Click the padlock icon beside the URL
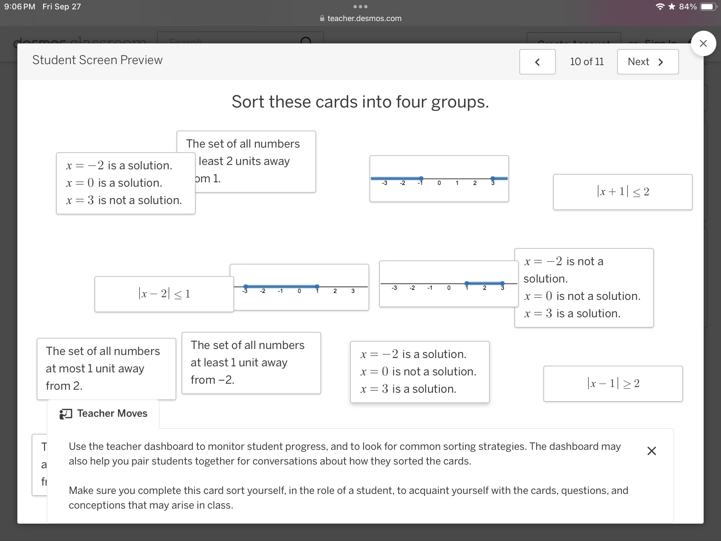This screenshot has height=541, width=721. click(322, 18)
